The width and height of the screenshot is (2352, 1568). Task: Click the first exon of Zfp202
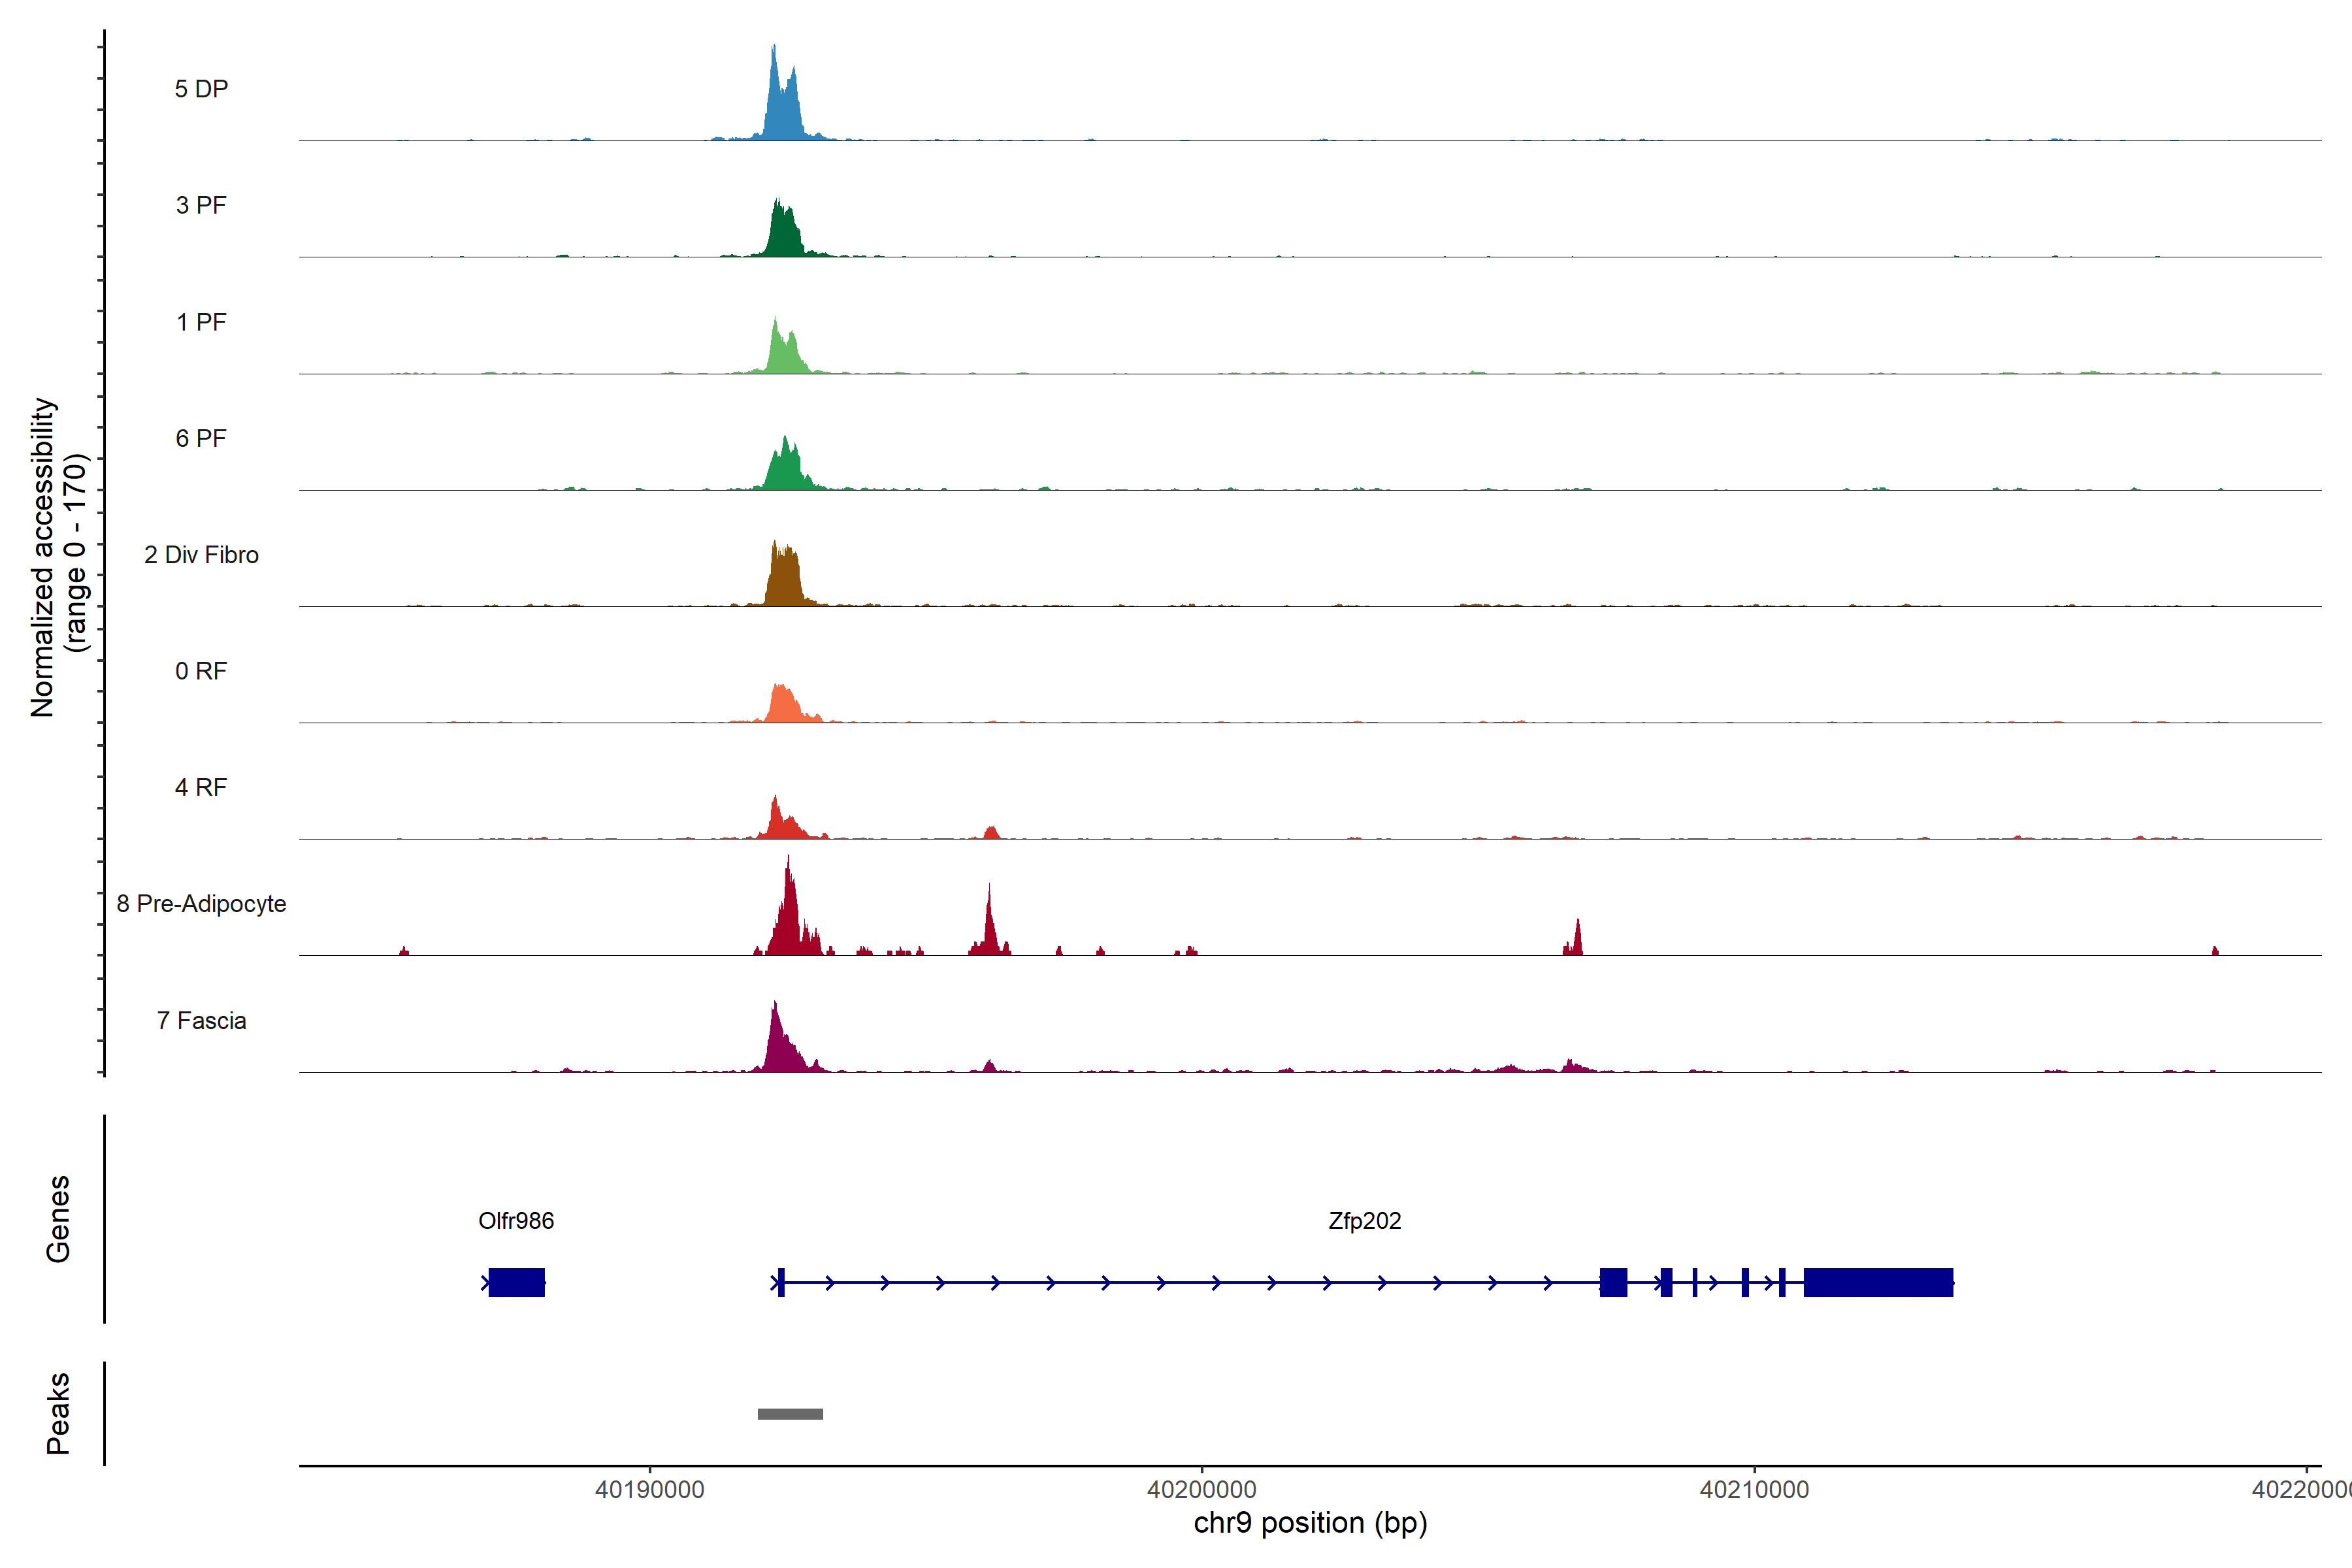(x=781, y=1282)
